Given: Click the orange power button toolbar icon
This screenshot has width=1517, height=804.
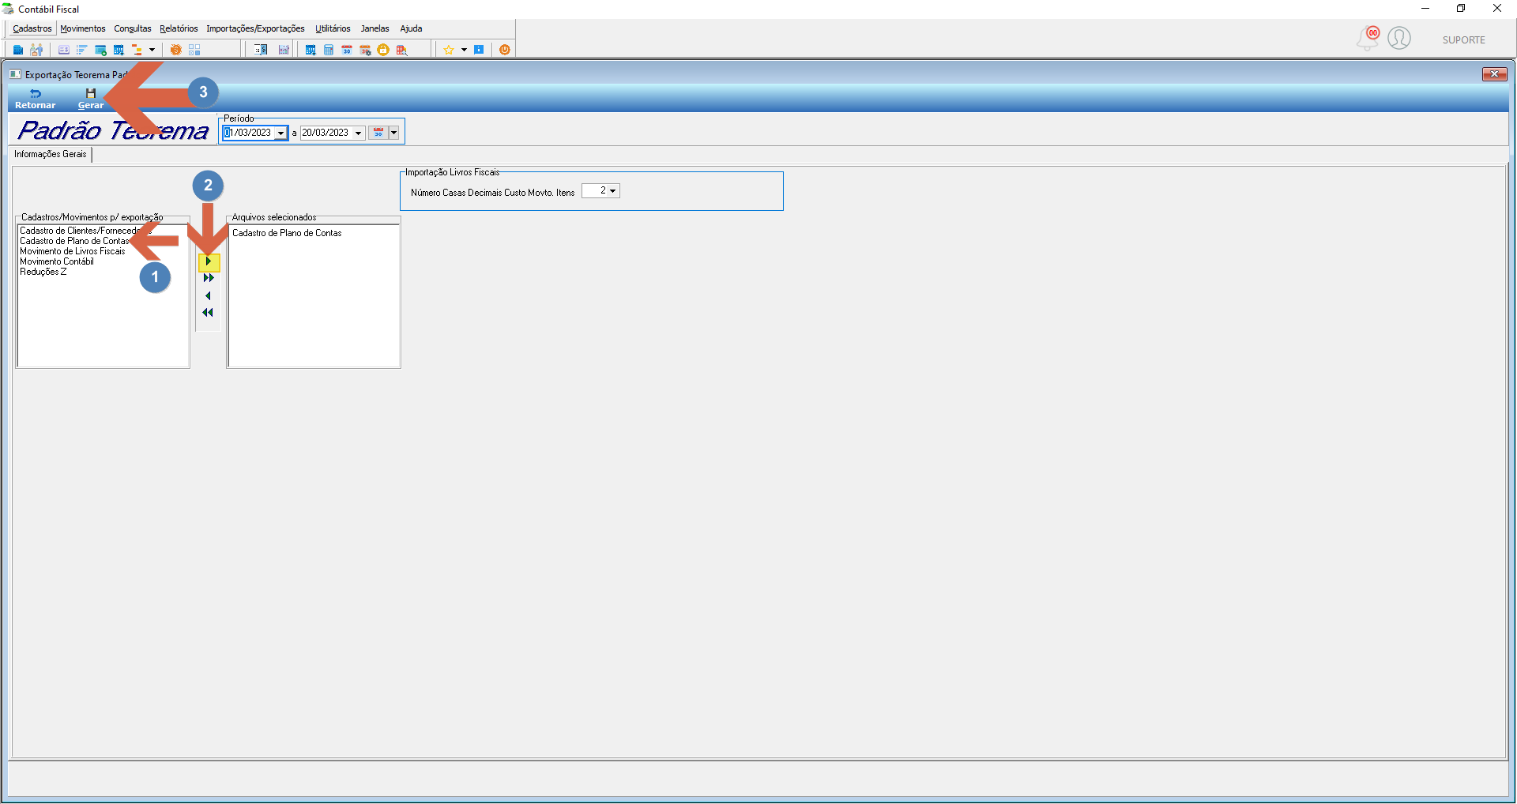Looking at the screenshot, I should pos(505,50).
